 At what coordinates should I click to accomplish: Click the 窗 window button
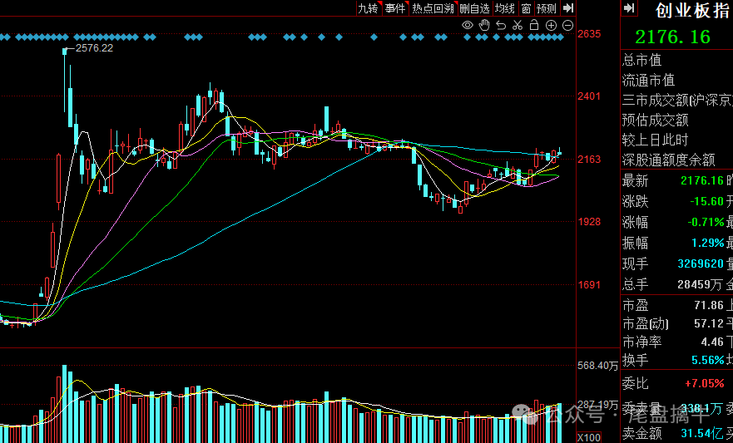click(x=526, y=8)
